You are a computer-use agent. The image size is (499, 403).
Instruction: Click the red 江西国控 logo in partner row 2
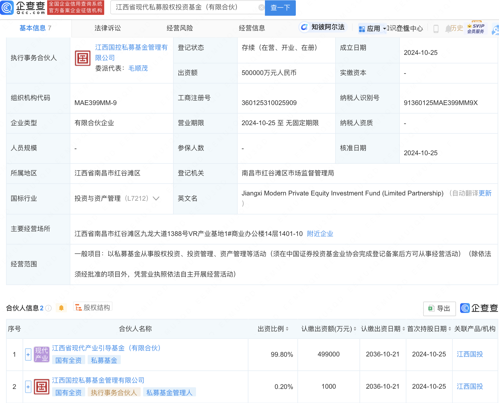point(41,386)
